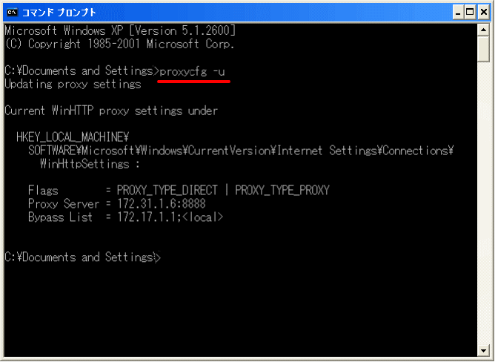Viewport: 495px width, 362px height.
Task: Click the underlined proxycfg -u command text
Action: tap(192, 71)
